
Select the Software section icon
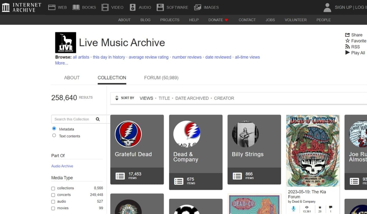161,7
